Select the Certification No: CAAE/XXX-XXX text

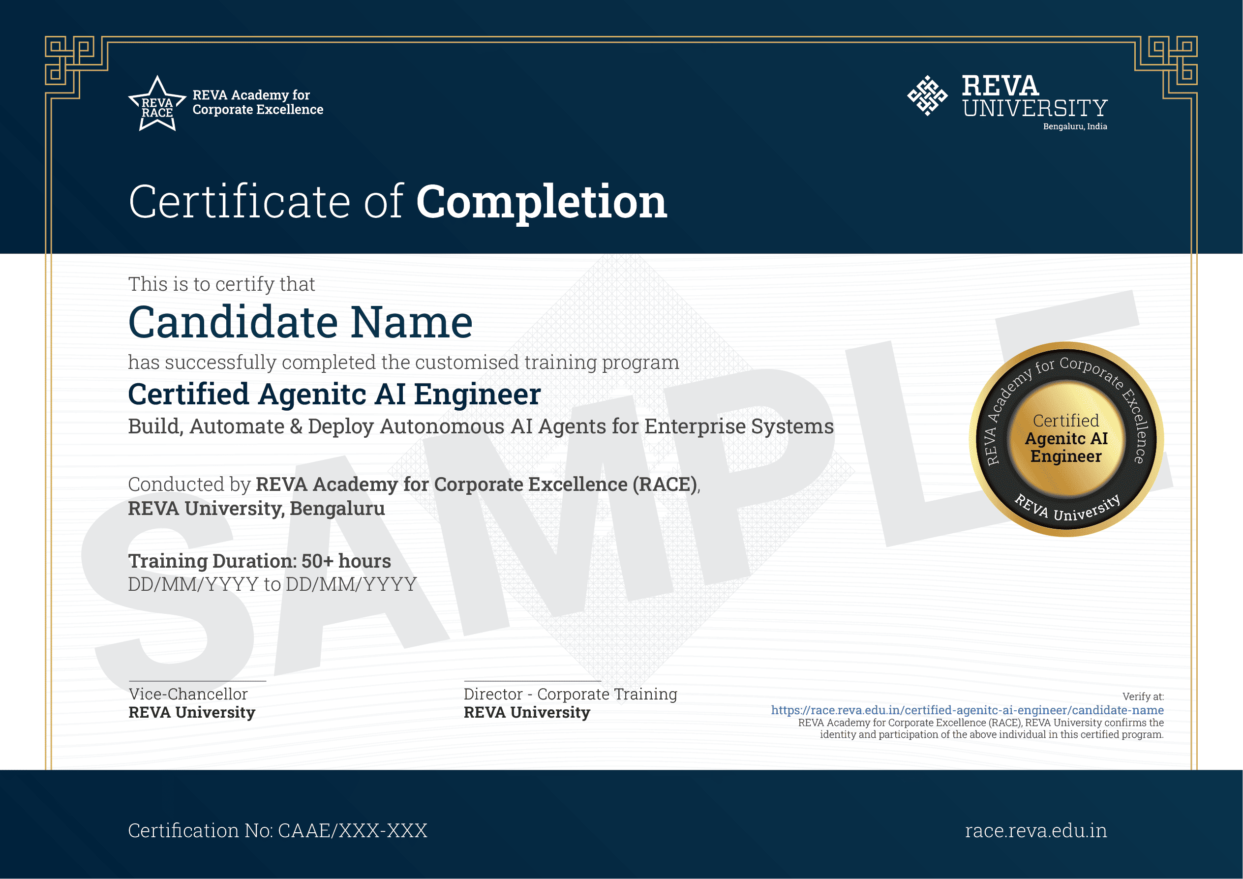coord(278,831)
